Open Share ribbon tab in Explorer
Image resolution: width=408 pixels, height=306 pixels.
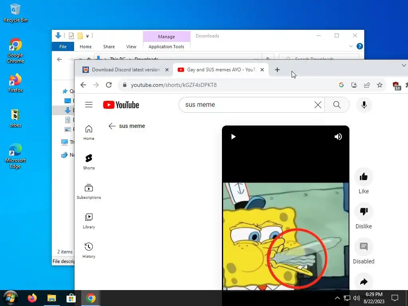pyautogui.click(x=109, y=47)
